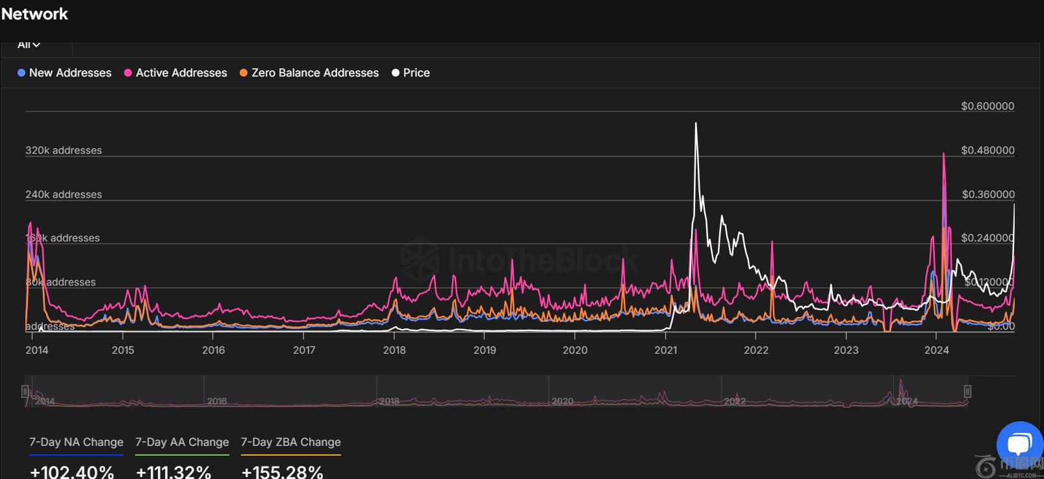This screenshot has width=1044, height=479.
Task: Click the 320k addresses axis label
Action: click(64, 150)
